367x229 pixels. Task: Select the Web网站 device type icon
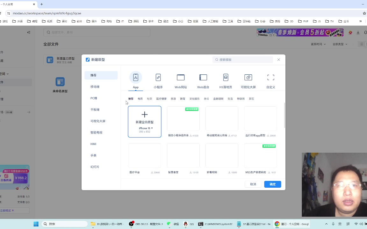point(181,77)
